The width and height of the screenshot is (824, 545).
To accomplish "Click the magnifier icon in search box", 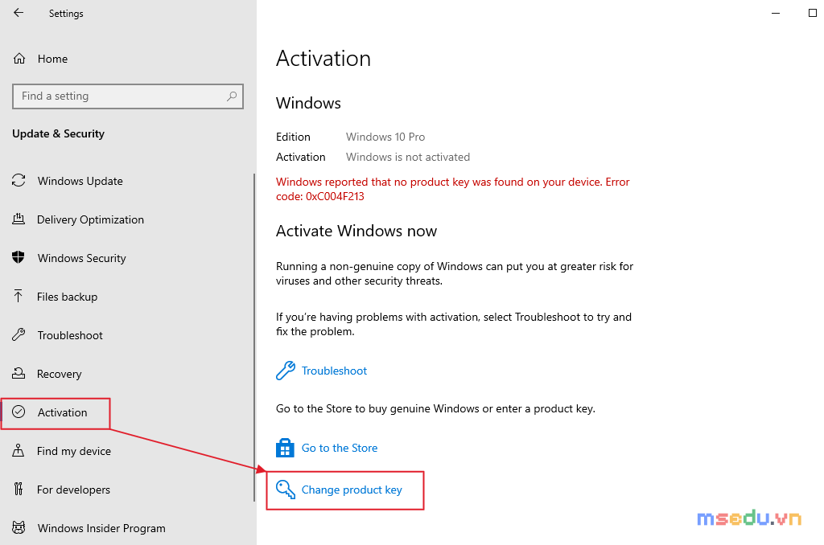I will (232, 96).
